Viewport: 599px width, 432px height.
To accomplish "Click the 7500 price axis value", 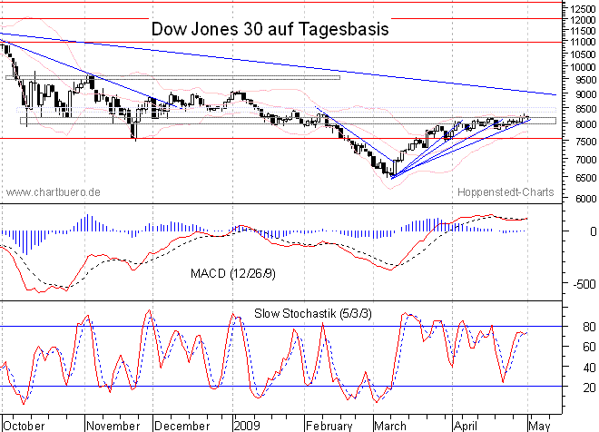I will (x=585, y=142).
